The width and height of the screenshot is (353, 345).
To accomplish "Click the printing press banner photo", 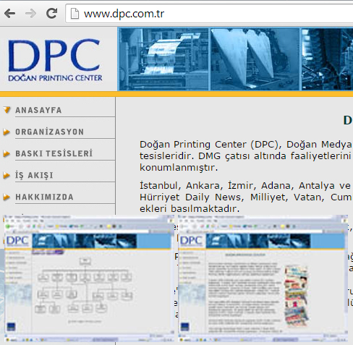I will click(164, 59).
